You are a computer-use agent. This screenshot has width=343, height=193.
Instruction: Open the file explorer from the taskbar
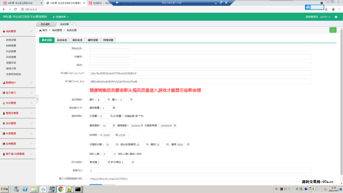35,190
